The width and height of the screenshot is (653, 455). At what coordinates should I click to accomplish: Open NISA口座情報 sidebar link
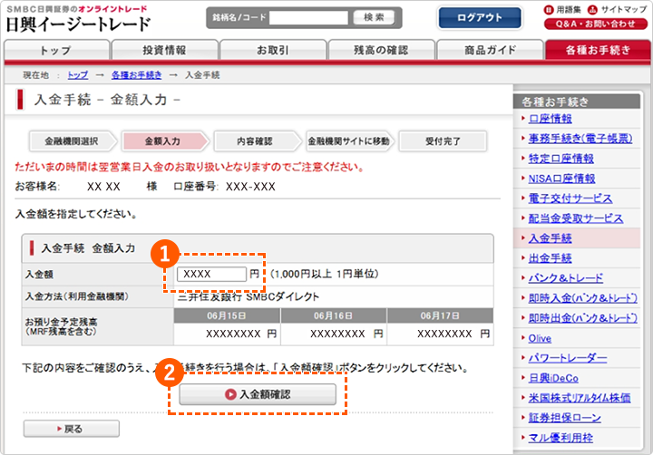[561, 179]
